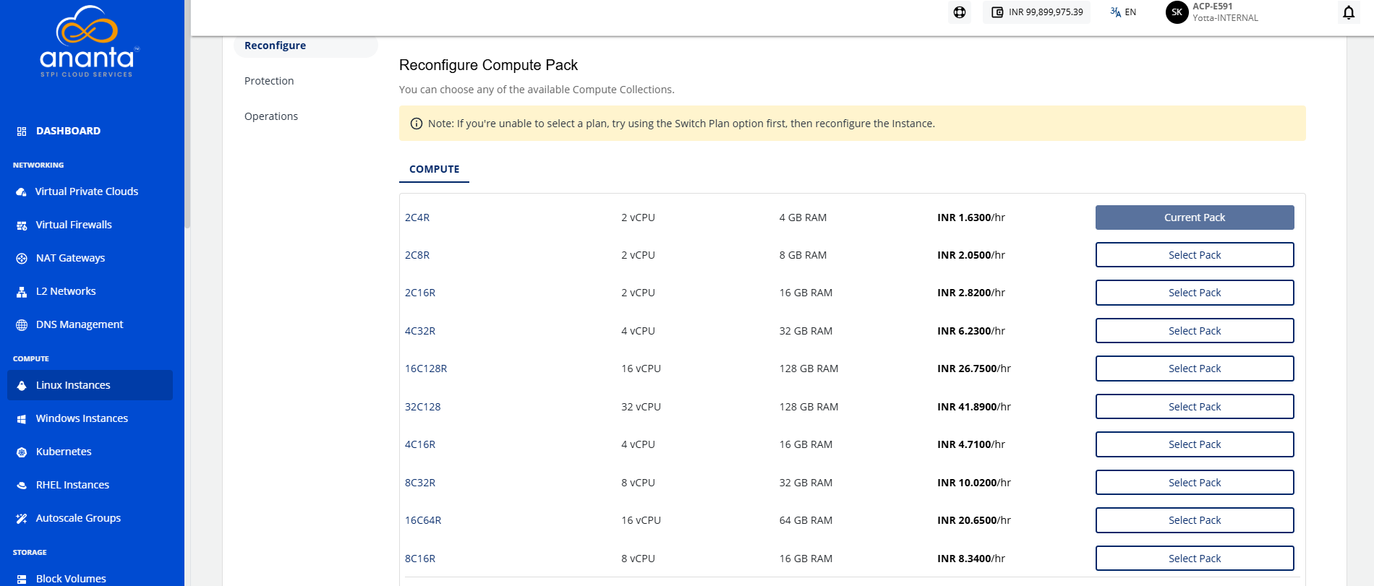The width and height of the screenshot is (1374, 586).
Task: Click the DNS Management globe icon
Action: [22, 325]
